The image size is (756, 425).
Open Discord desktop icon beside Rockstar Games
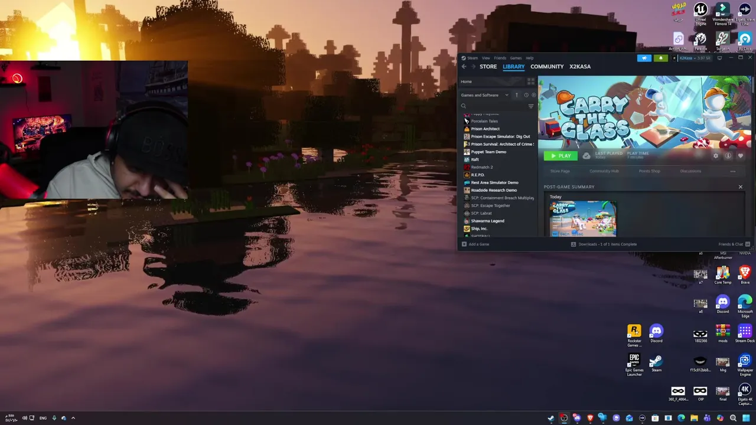pos(656,334)
